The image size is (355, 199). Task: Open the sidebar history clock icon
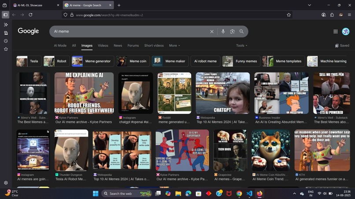pyautogui.click(x=6, y=41)
